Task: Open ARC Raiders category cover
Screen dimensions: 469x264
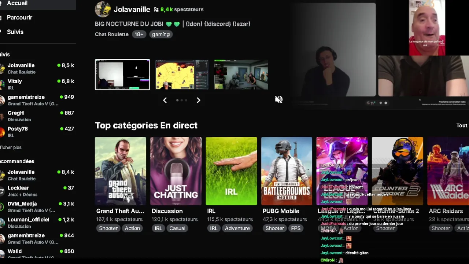Action: click(448, 171)
